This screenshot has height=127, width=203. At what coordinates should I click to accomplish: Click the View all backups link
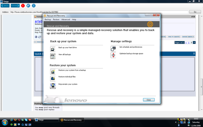click(x=65, y=55)
